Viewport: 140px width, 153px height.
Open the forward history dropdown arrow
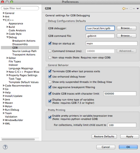click(x=134, y=8)
